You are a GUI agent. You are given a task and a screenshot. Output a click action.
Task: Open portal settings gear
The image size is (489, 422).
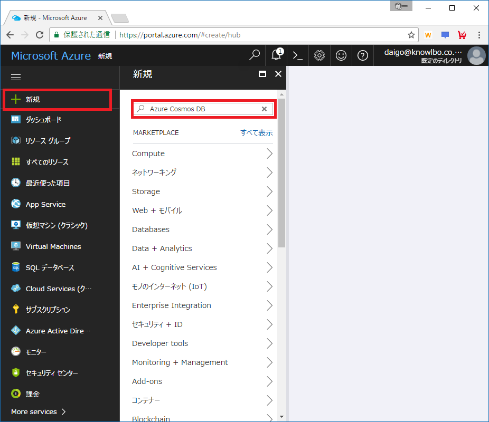pos(319,56)
